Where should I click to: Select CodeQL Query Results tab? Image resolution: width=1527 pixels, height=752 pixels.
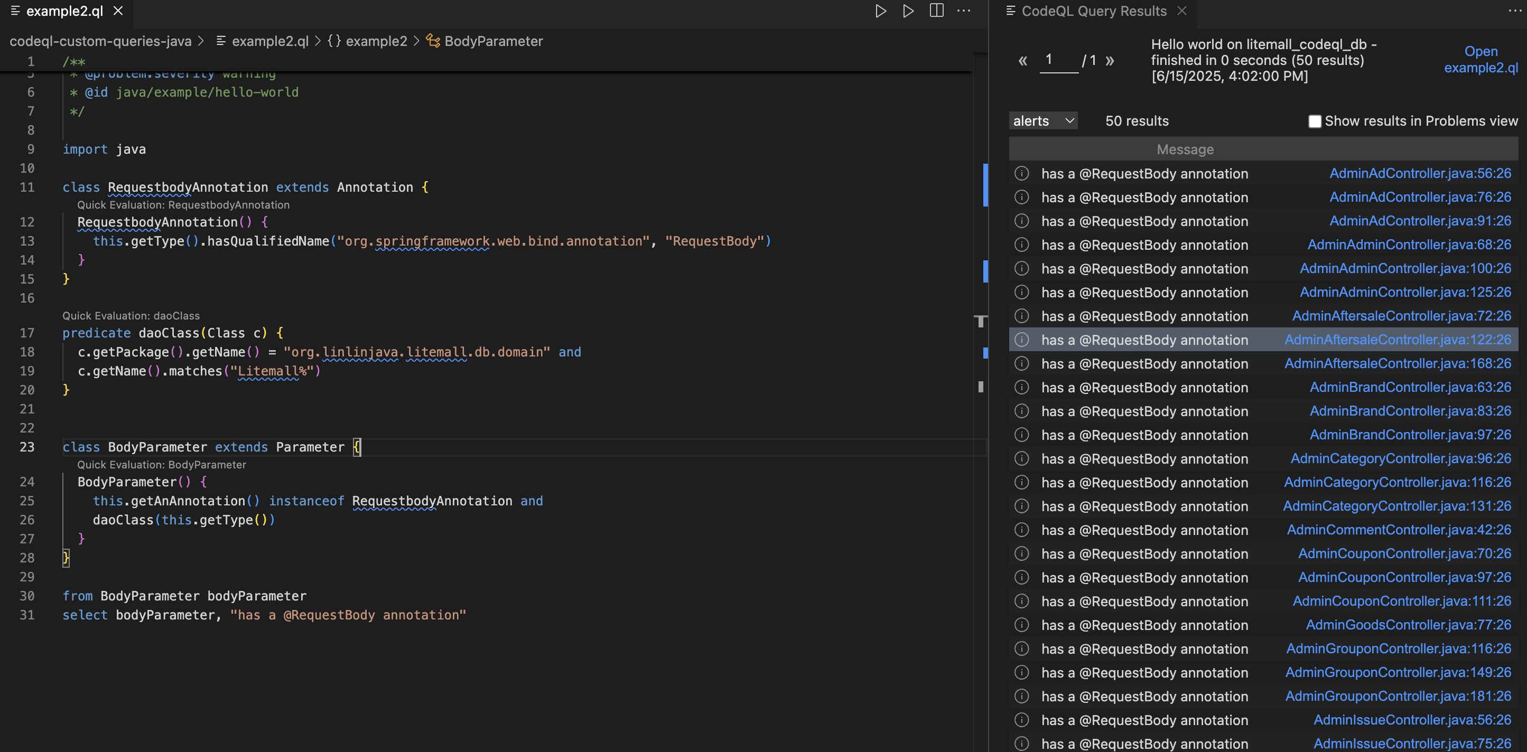[1093, 11]
